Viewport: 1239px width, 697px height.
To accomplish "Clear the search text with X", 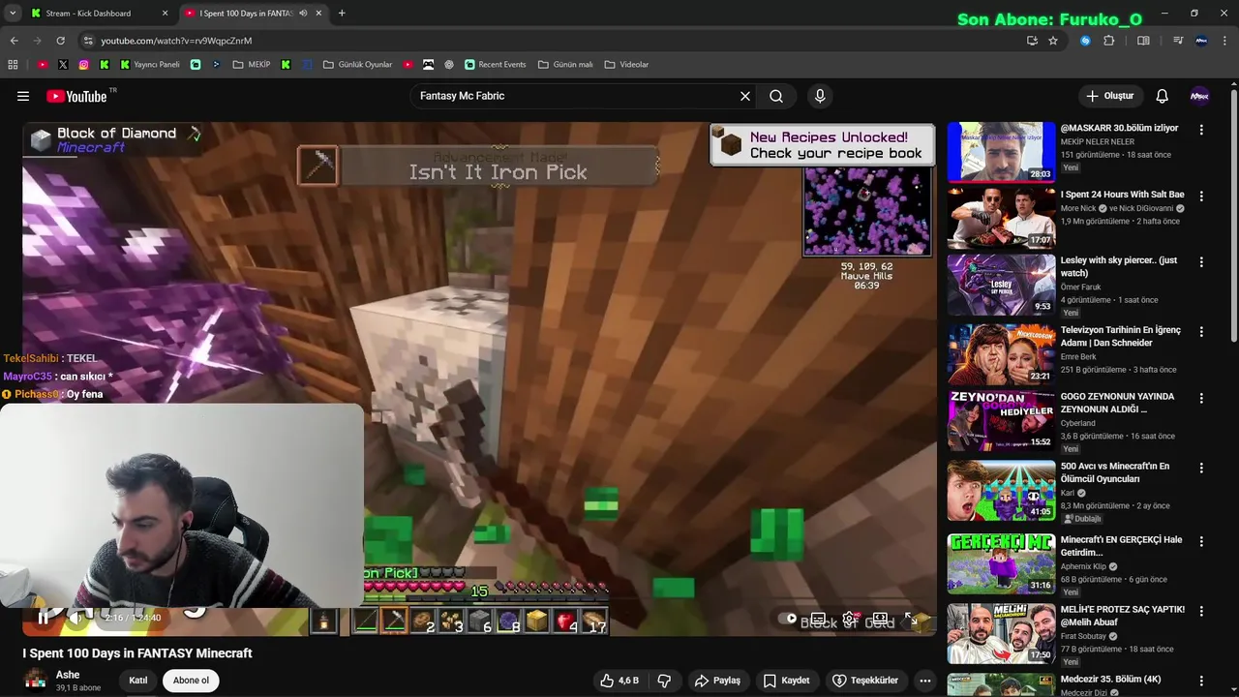I will point(745,96).
